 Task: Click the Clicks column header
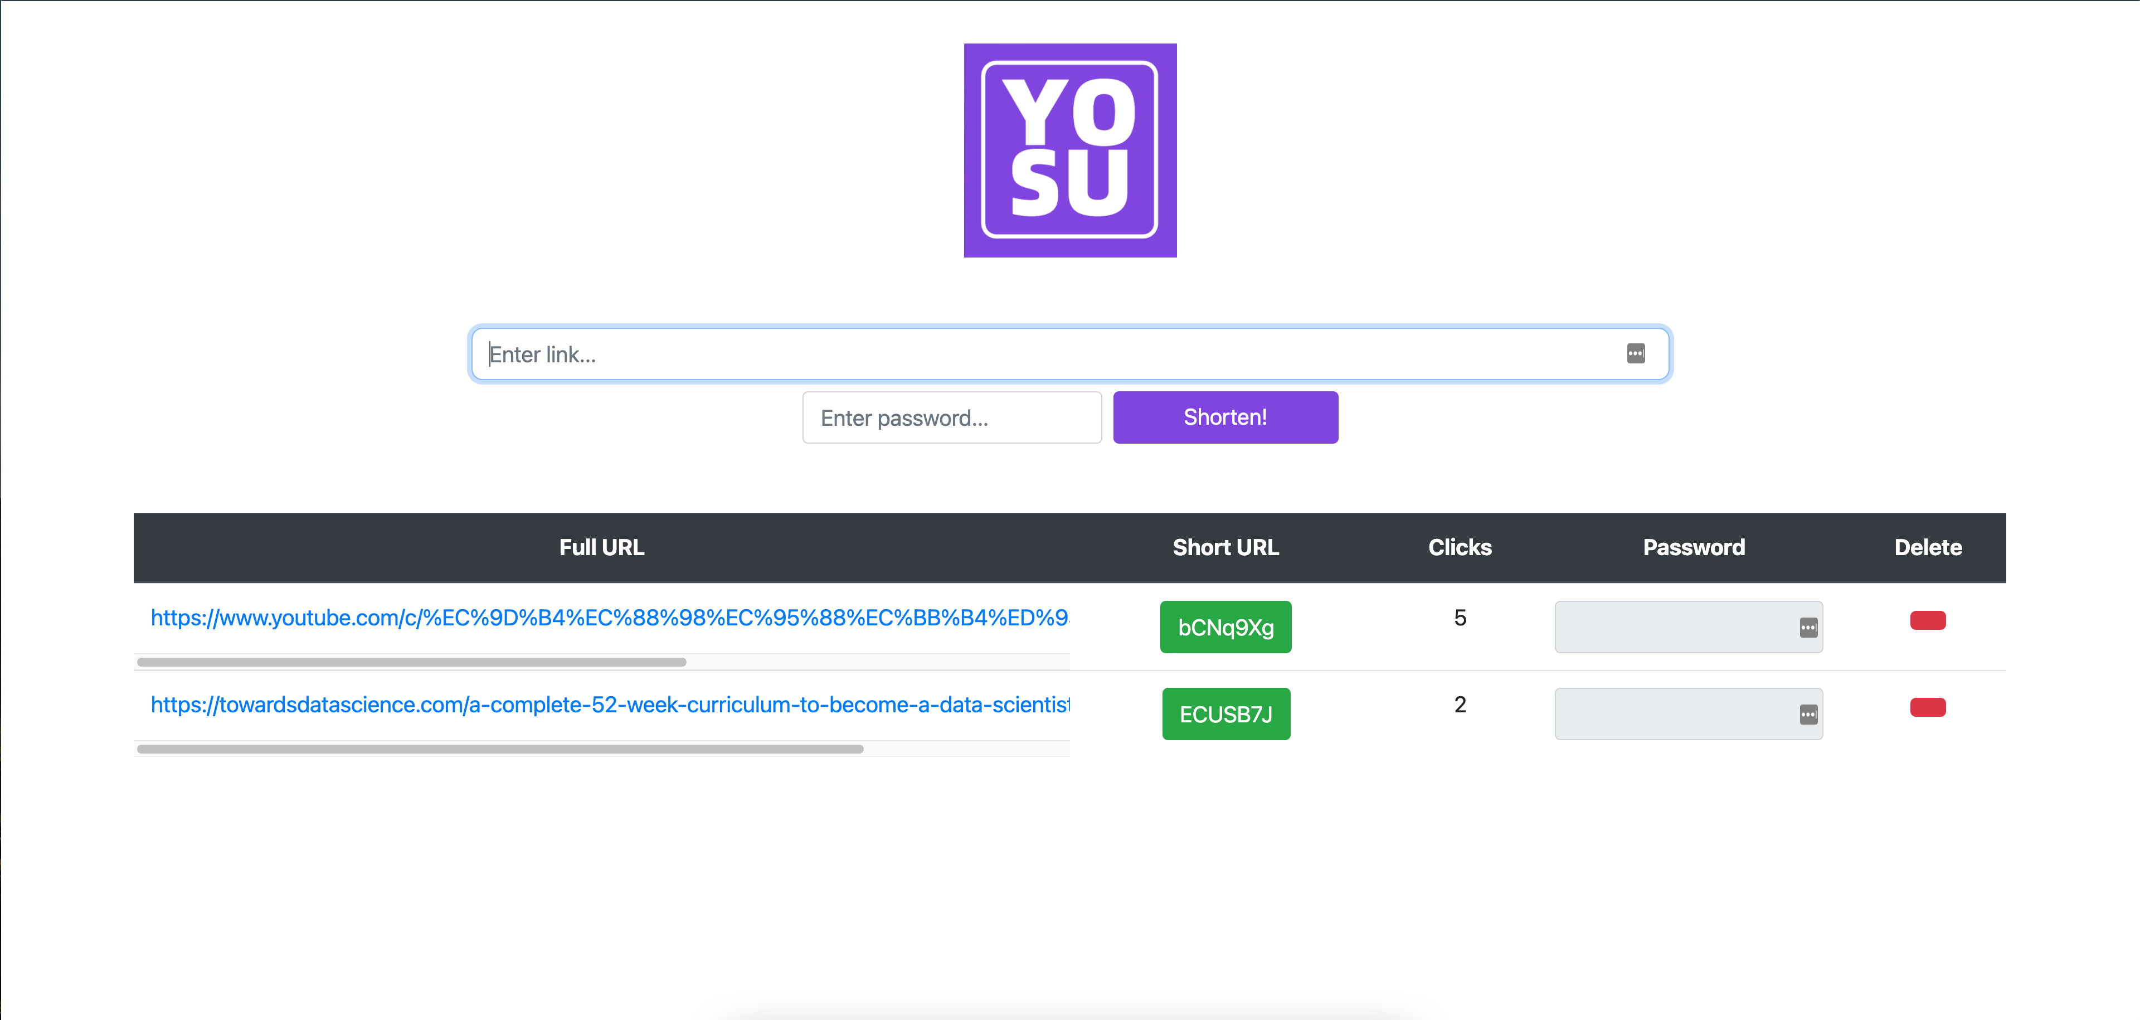point(1460,547)
